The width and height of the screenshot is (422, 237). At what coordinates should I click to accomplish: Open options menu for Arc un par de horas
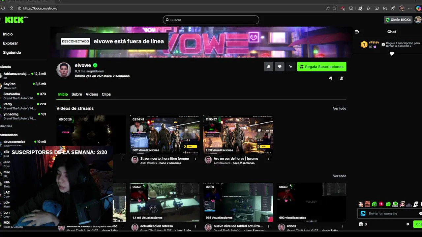coord(268,159)
